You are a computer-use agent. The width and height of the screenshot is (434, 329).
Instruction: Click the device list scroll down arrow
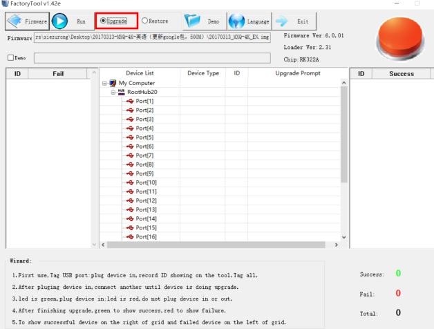pos(343,237)
